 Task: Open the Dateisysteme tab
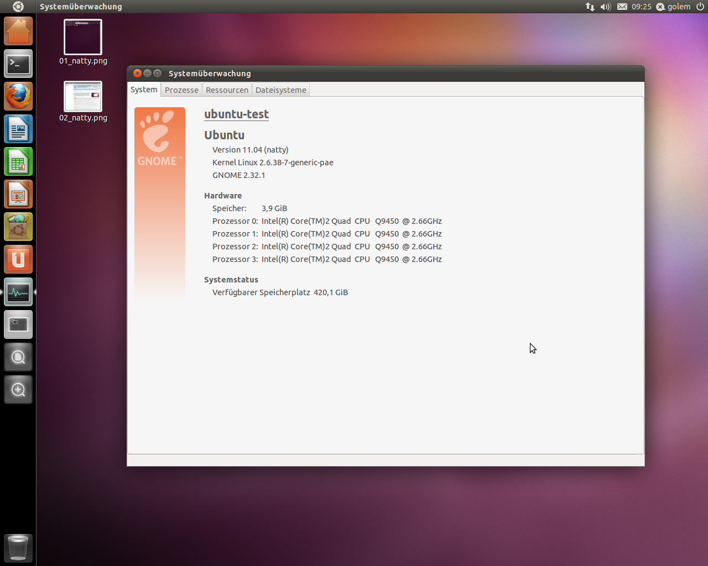pos(280,90)
